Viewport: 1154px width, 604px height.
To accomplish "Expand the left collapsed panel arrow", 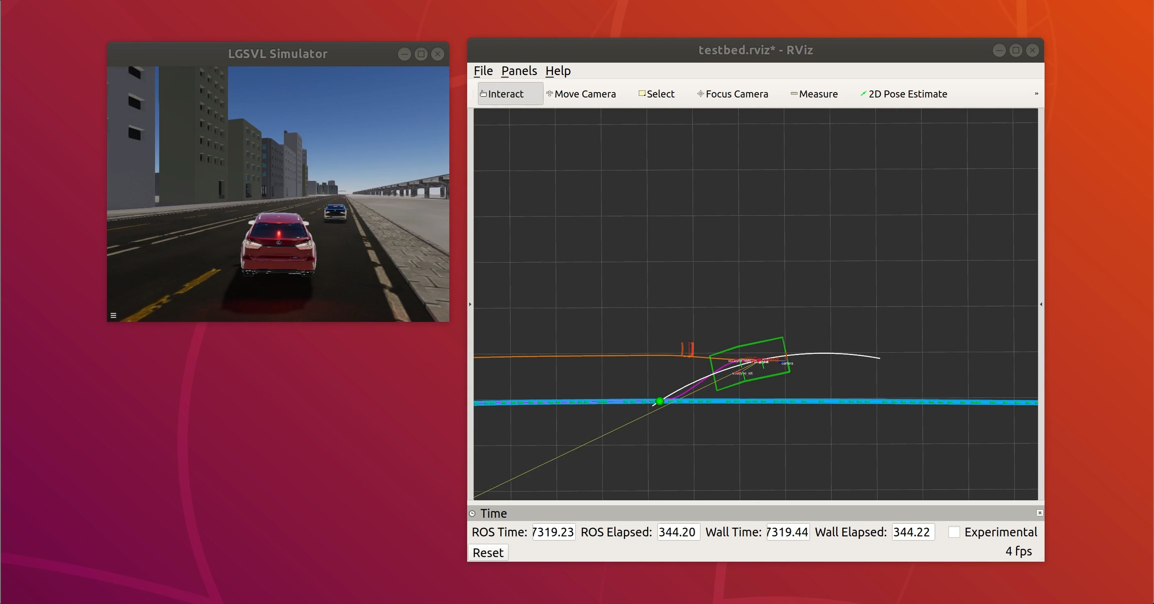I will [x=470, y=304].
